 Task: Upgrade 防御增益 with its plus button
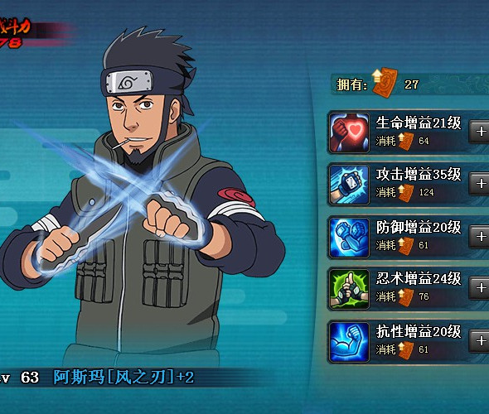pyautogui.click(x=480, y=237)
